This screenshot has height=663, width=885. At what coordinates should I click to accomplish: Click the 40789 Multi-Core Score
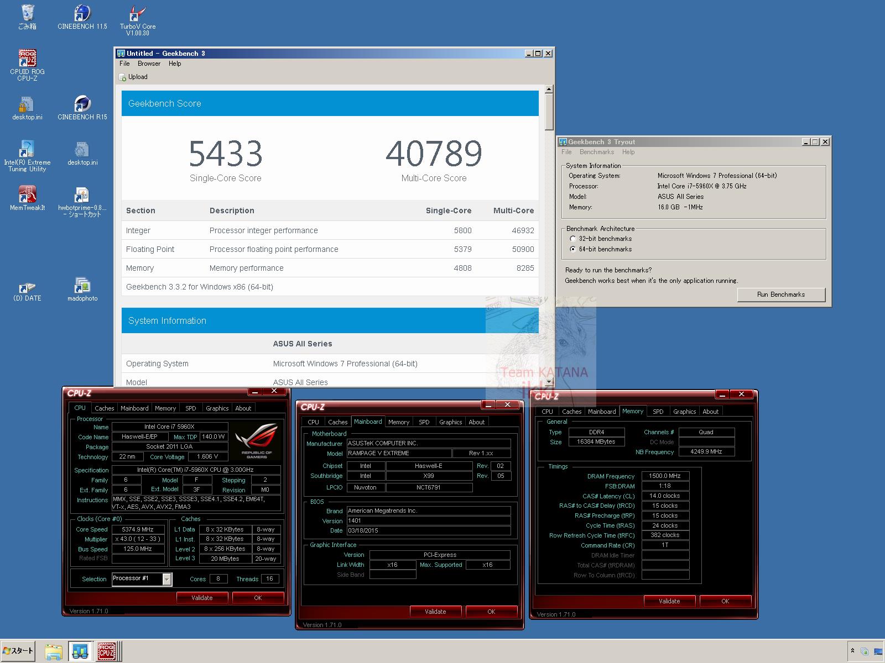[x=434, y=153]
